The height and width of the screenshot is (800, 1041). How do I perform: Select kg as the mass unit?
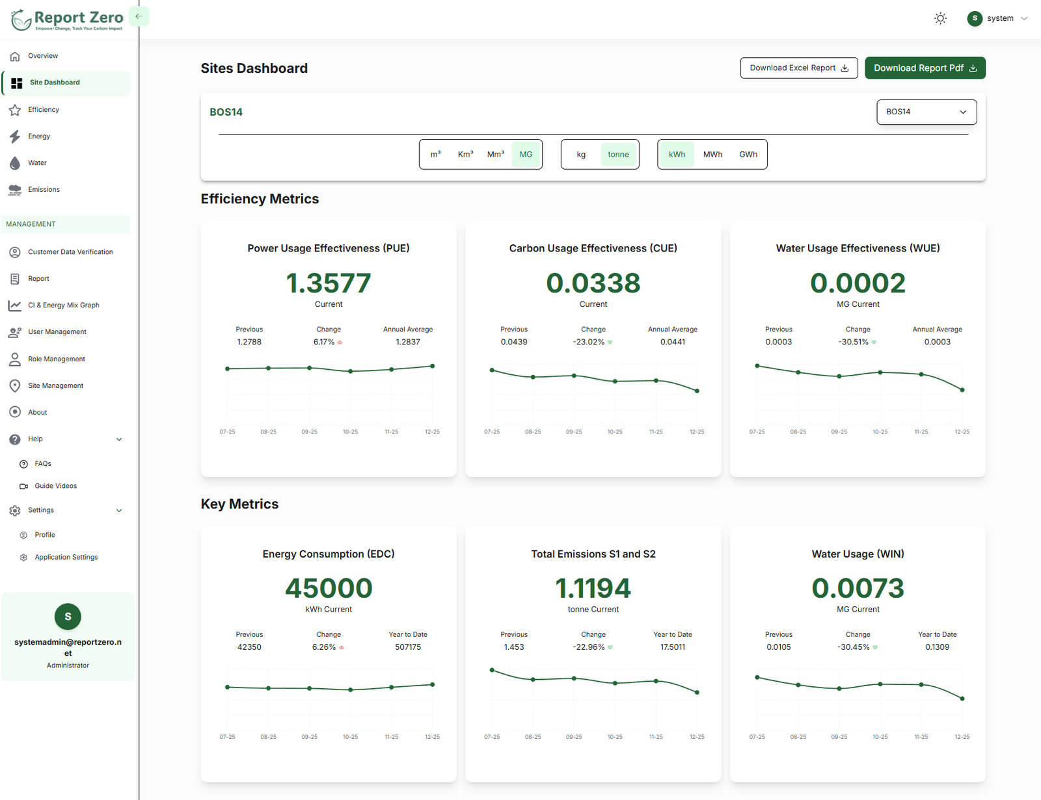(x=581, y=155)
